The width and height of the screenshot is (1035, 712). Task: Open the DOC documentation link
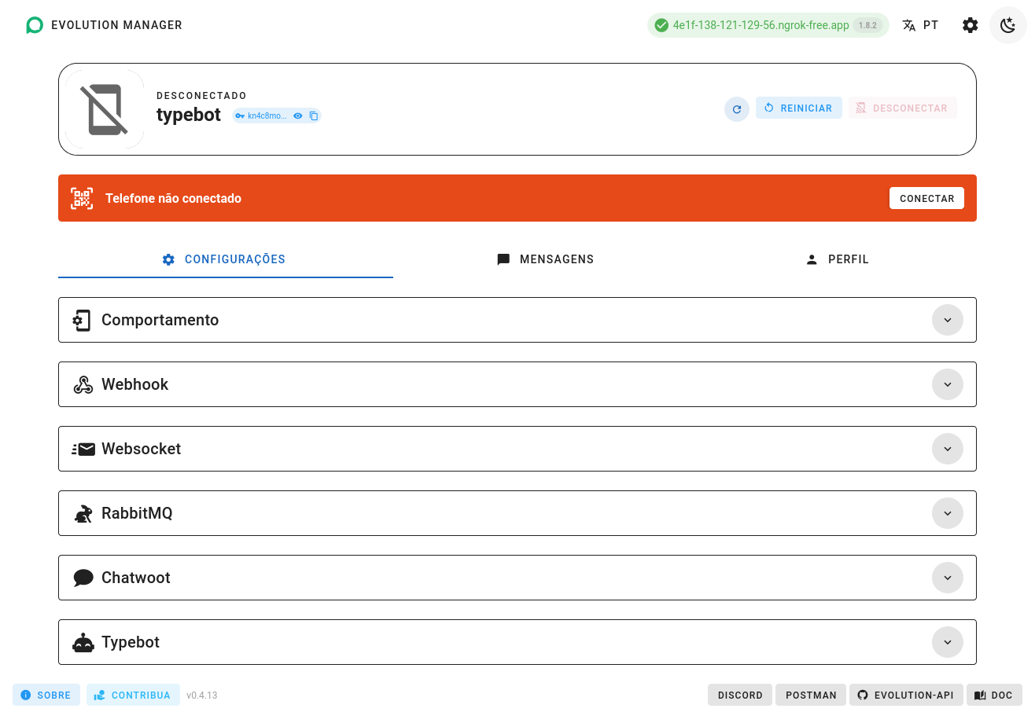point(994,695)
